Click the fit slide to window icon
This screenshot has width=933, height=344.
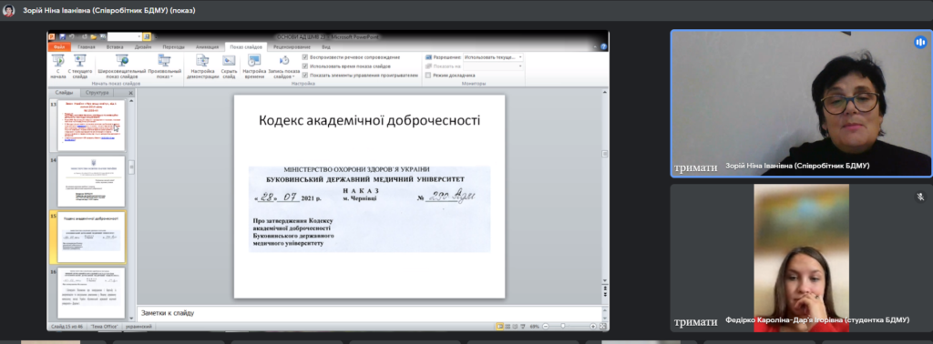click(602, 326)
